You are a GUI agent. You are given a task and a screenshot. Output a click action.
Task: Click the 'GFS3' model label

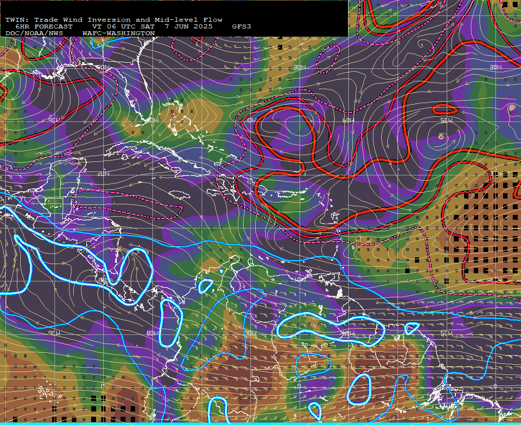pos(242,27)
